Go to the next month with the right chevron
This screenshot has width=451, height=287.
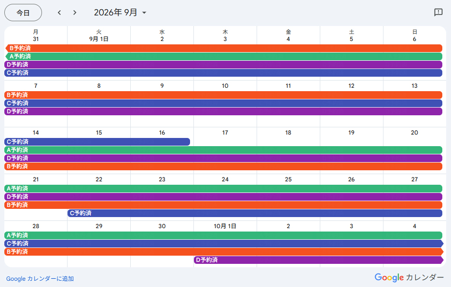click(75, 13)
